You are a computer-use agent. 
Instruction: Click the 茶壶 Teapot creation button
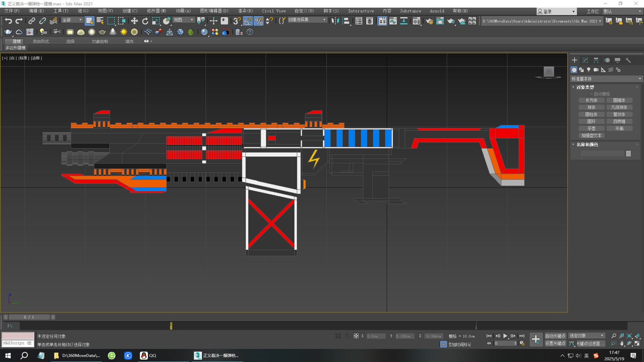tap(591, 128)
